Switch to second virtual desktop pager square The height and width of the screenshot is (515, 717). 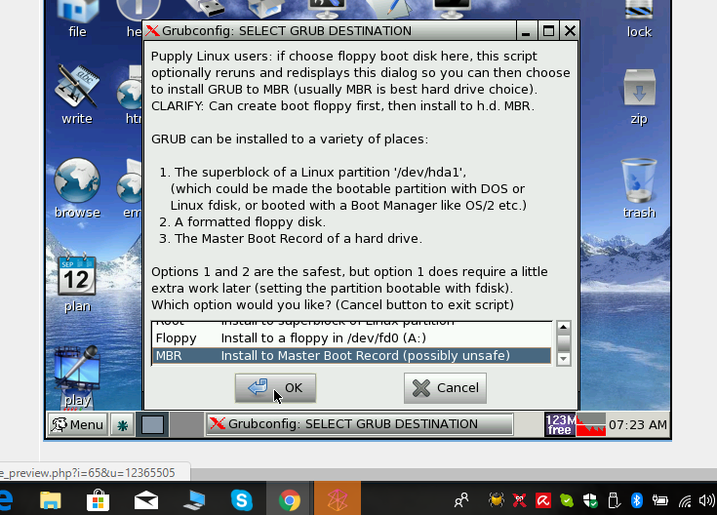[x=186, y=425]
